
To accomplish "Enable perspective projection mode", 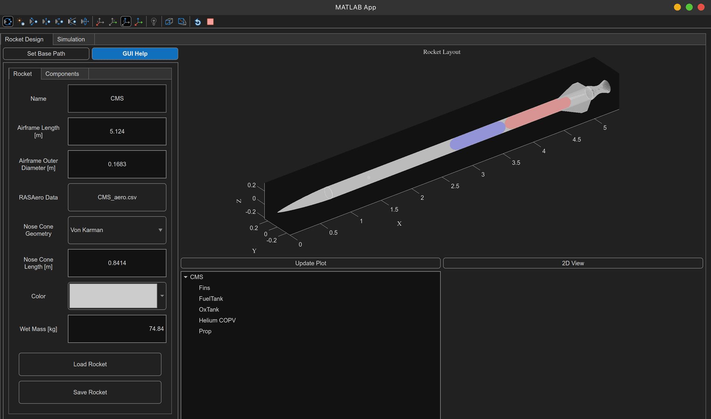I will [x=182, y=21].
